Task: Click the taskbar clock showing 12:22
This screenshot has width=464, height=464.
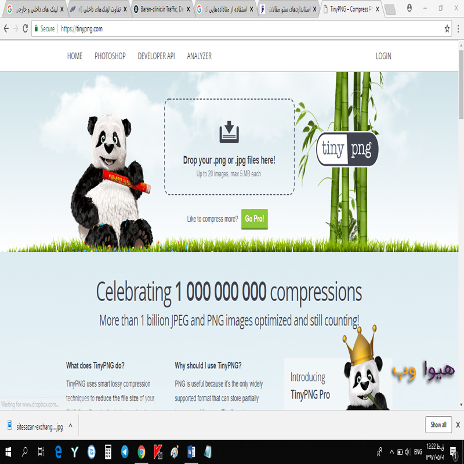Action: (x=435, y=452)
